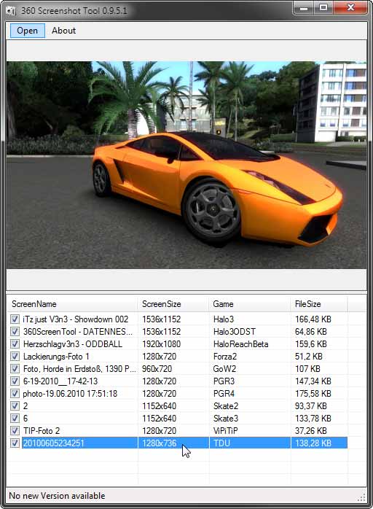Toggle checkbox for Lackierungs-Foto 1

(x=15, y=356)
